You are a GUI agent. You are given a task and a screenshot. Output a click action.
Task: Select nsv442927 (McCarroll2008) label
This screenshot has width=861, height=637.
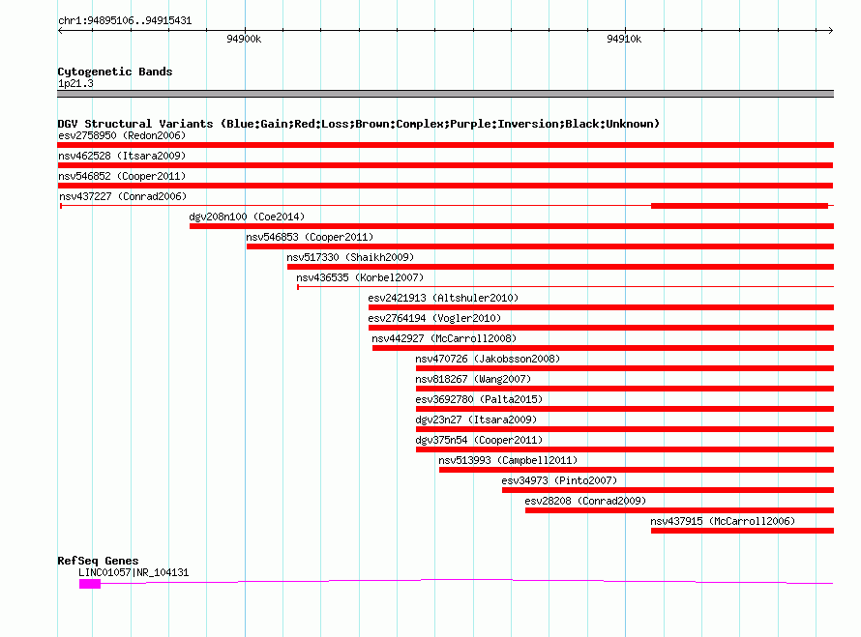(x=444, y=338)
